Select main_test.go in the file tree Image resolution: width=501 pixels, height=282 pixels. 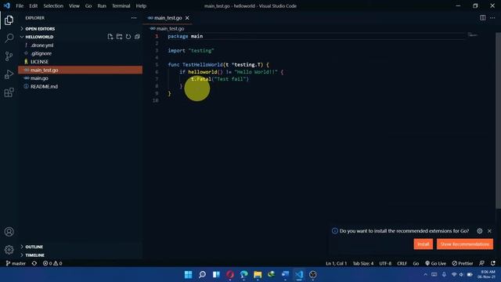80,70
